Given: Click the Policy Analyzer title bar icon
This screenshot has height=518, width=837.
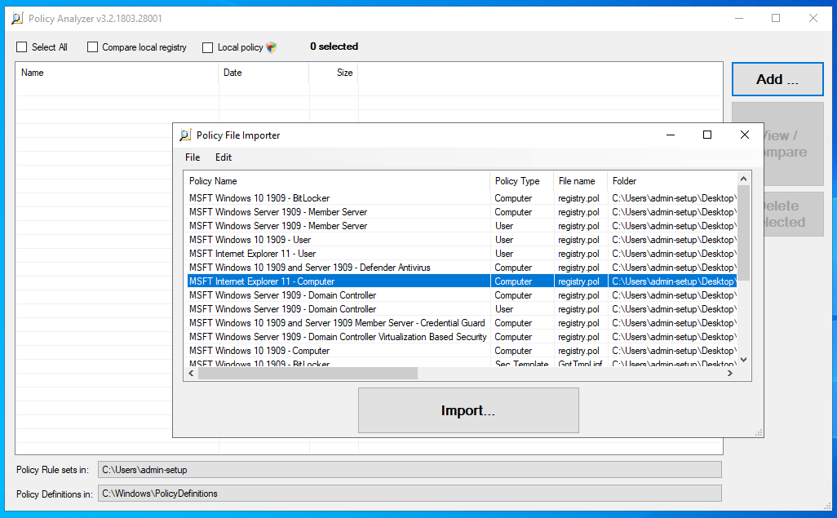Looking at the screenshot, I should [x=17, y=19].
